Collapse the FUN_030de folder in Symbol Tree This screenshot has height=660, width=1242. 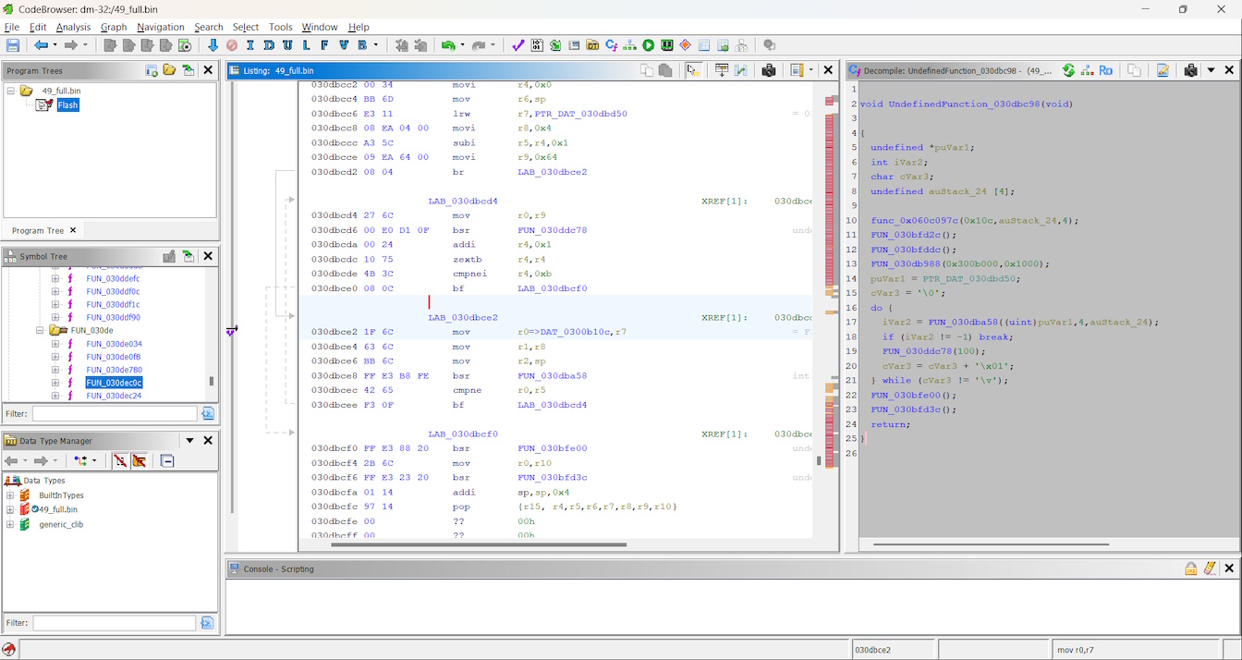point(41,330)
